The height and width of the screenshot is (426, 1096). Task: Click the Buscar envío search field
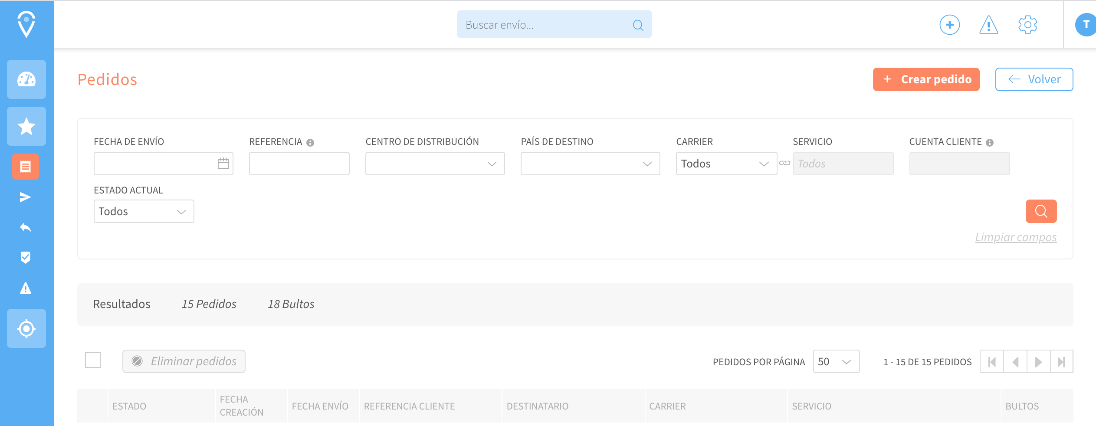point(547,25)
